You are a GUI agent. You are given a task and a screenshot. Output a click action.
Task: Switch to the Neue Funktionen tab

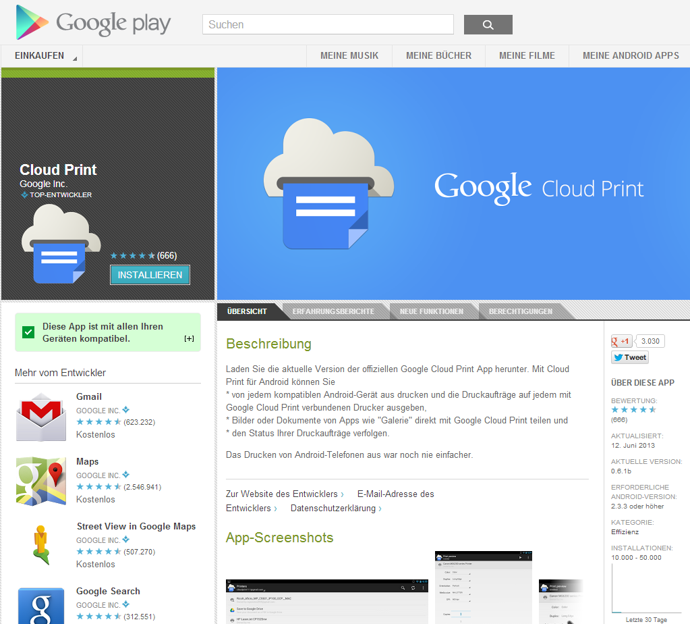[432, 311]
